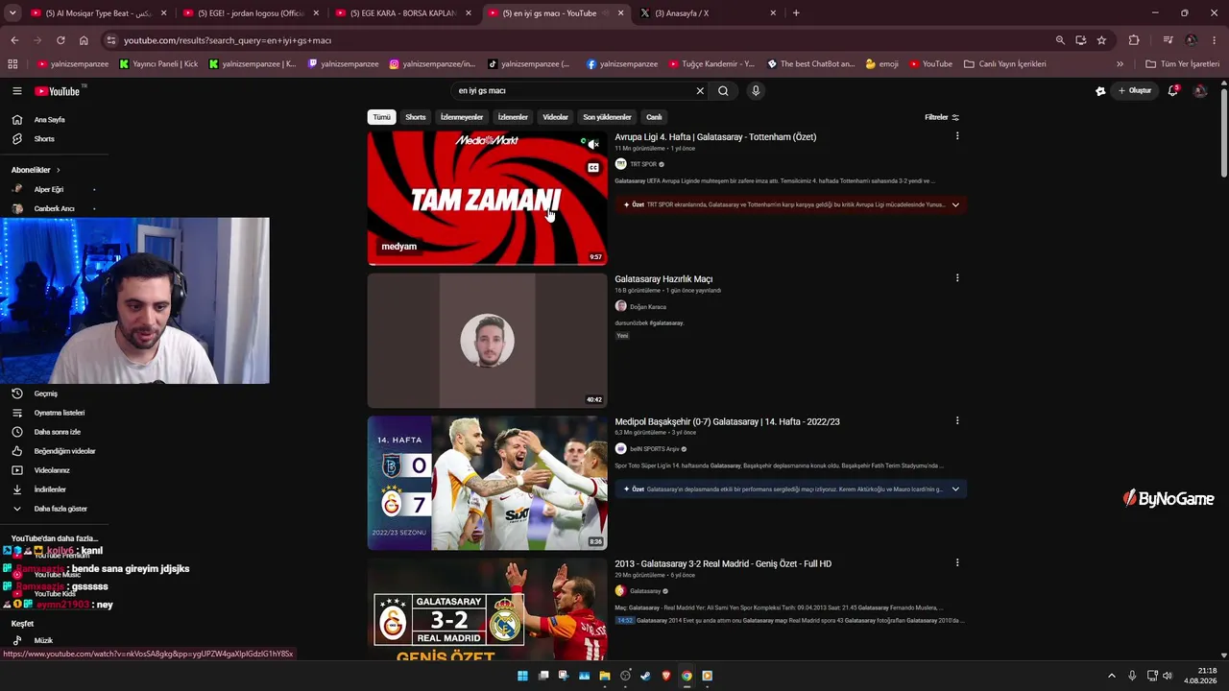The image size is (1229, 691).
Task: Select the Son yüklenenler filter chip
Action: point(607,117)
